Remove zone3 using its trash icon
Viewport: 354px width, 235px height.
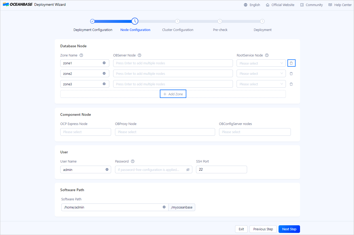pos(291,84)
